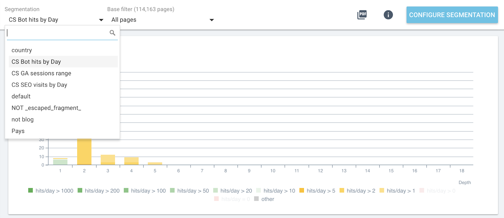Click the magnifier search icon in dropdown
This screenshot has width=504, height=218.
click(x=112, y=33)
